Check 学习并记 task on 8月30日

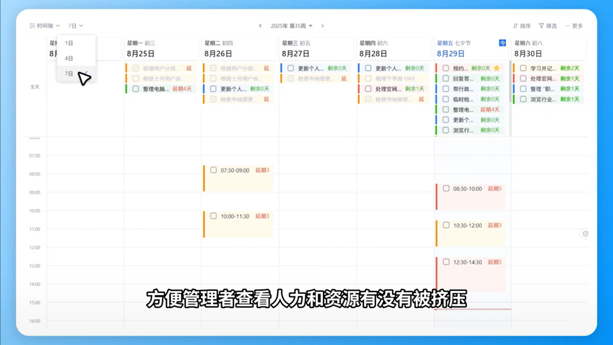pos(523,68)
